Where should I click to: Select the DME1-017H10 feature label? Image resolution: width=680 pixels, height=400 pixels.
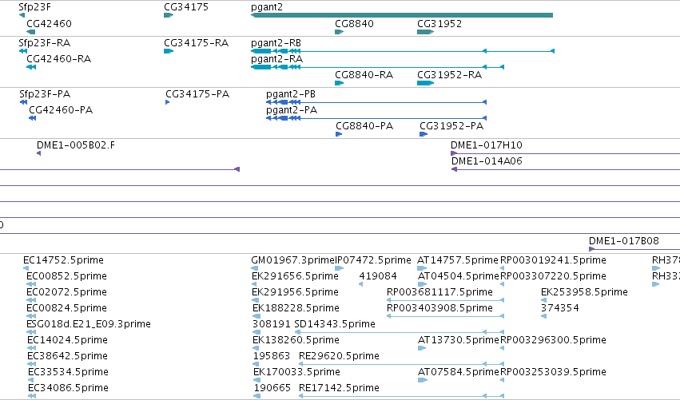pos(487,145)
